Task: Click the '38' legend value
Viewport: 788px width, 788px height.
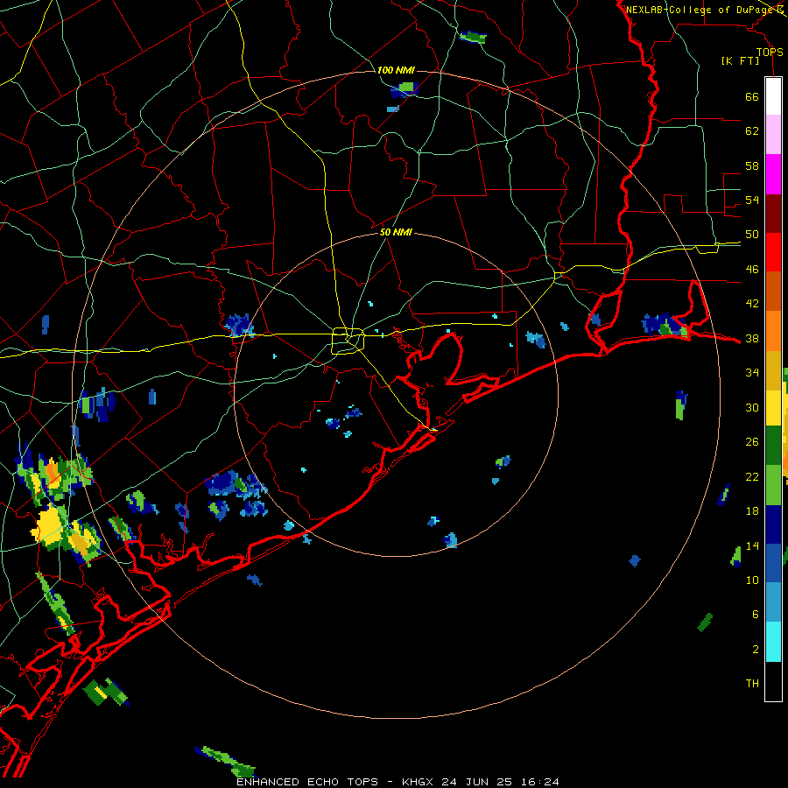Action: point(752,339)
